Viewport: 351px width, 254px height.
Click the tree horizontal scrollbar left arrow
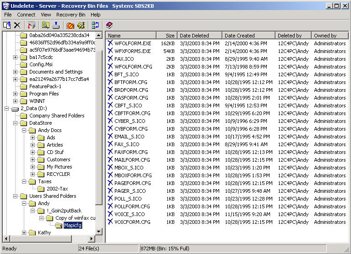(6, 238)
